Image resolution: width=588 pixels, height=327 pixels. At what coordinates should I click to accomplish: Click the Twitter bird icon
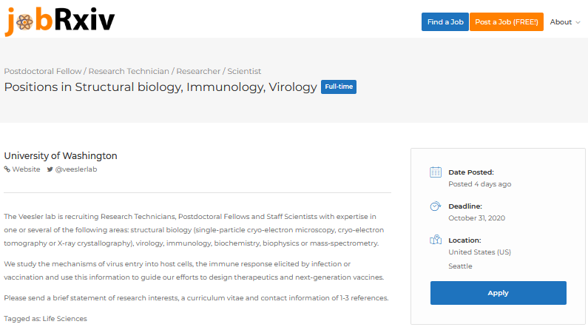(x=50, y=169)
